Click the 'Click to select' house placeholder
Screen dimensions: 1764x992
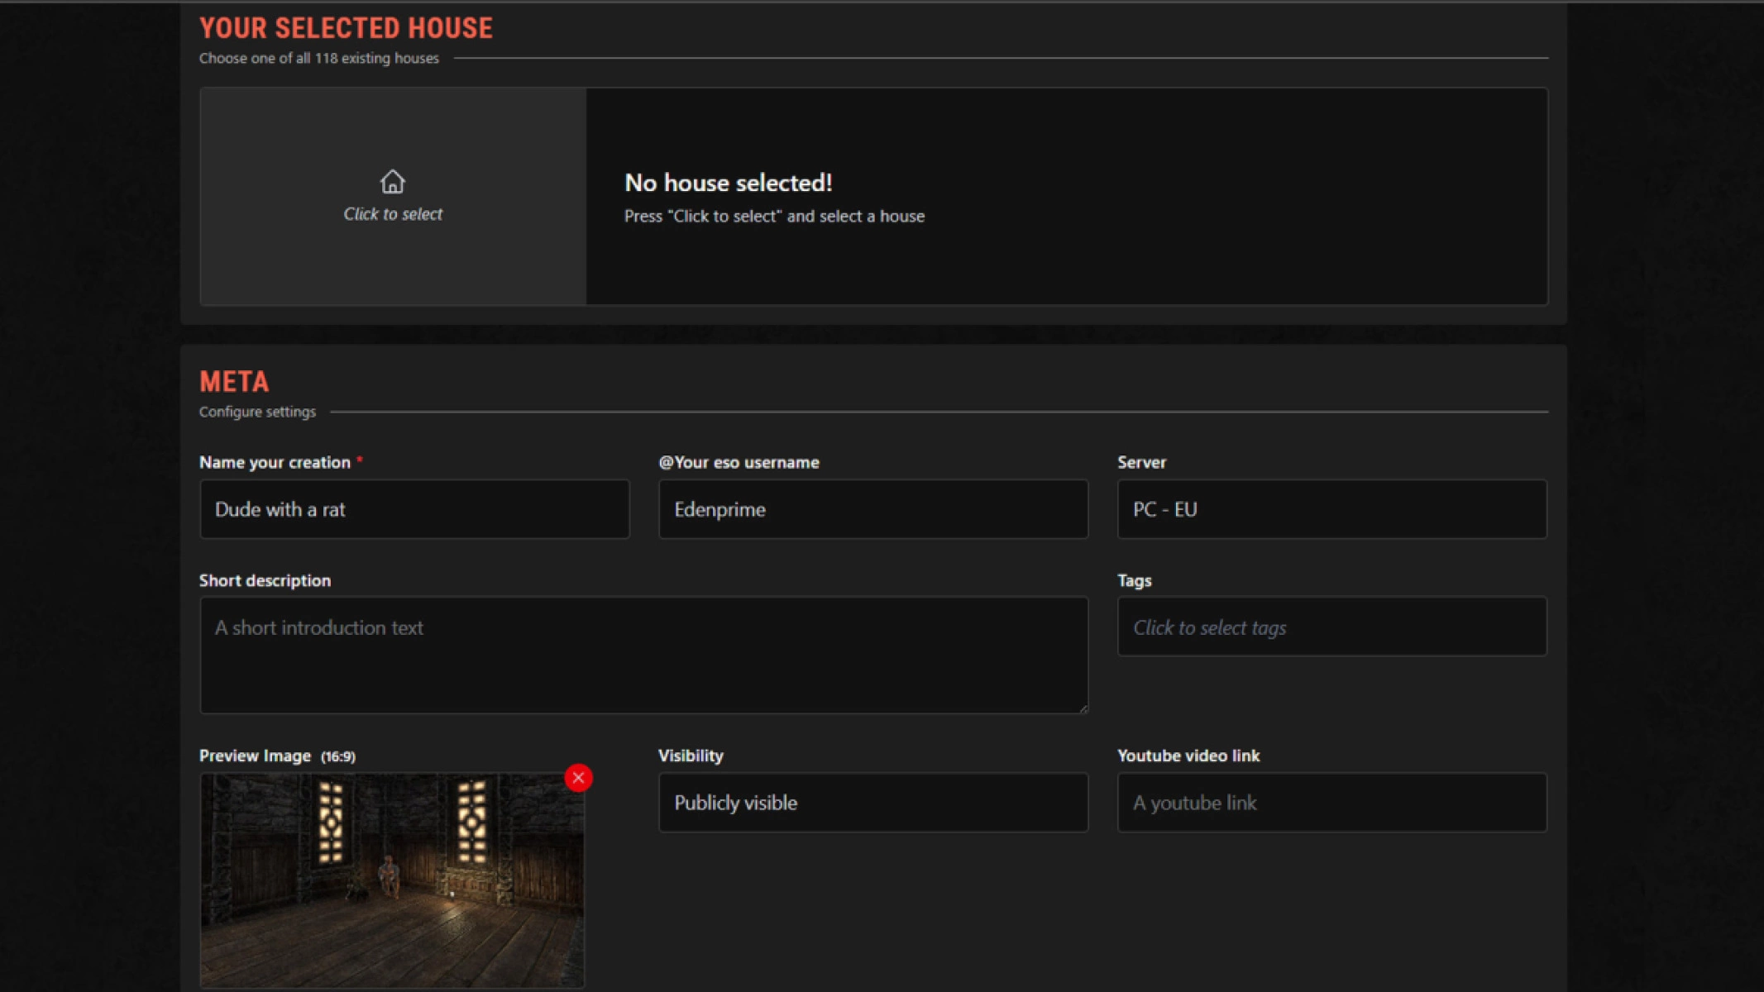[x=392, y=213]
